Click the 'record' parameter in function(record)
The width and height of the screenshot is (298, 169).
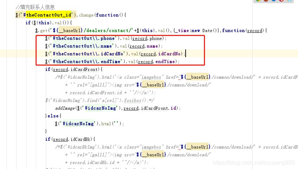click(254, 31)
